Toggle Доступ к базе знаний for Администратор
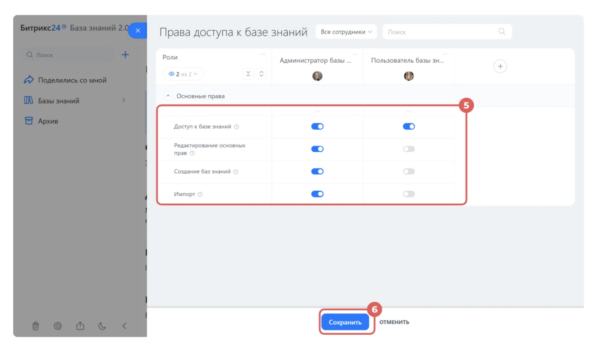Viewport: 596px width, 352px height. 317,126
